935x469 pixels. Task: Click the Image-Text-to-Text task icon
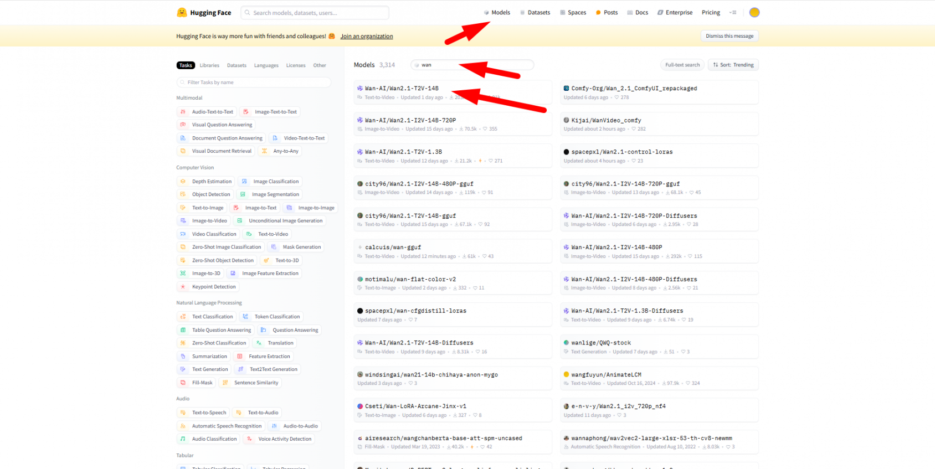pos(246,112)
